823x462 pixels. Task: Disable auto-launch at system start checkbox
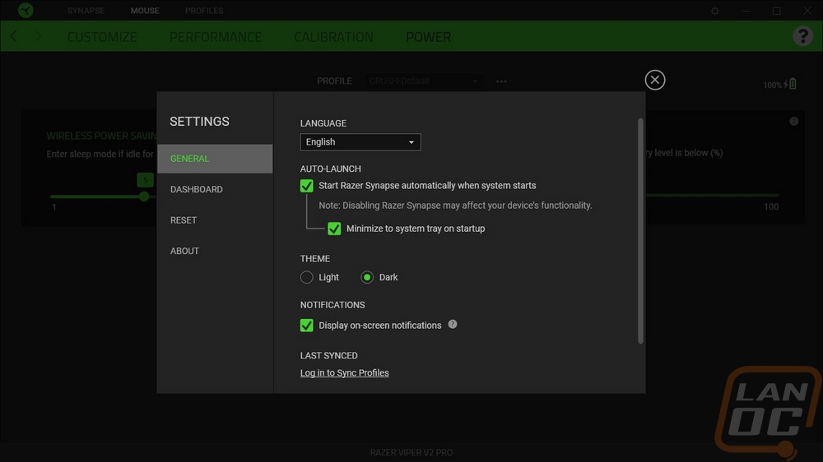coord(306,186)
